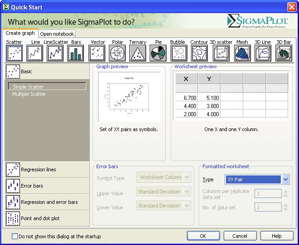Click the Regression lines style icon
Viewport: 299px width, 245px height.
(13, 170)
